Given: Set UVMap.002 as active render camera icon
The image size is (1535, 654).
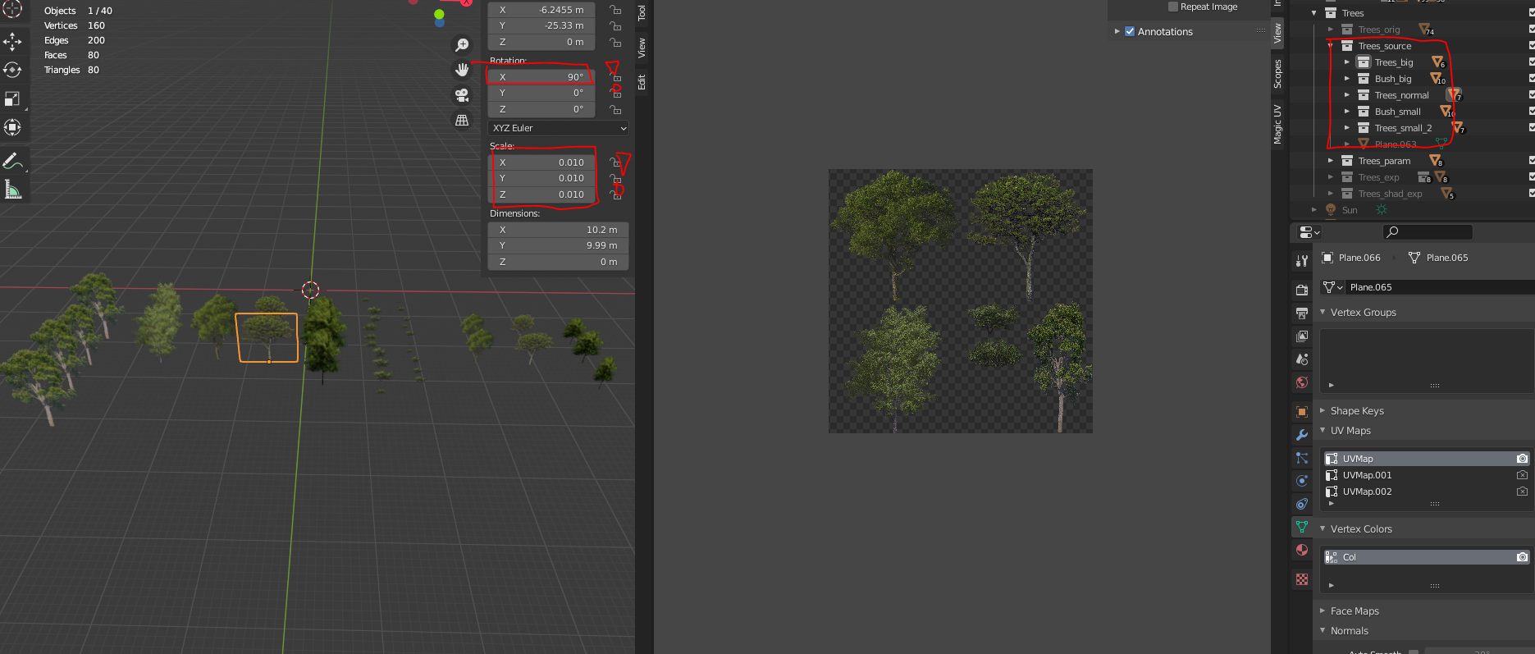Looking at the screenshot, I should pos(1522,492).
